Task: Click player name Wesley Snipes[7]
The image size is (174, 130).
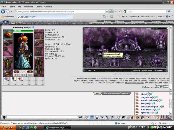Action: tap(151, 107)
